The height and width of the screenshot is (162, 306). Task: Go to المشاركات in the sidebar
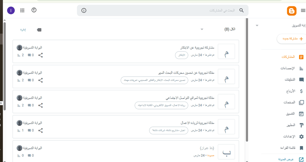pos(292,57)
